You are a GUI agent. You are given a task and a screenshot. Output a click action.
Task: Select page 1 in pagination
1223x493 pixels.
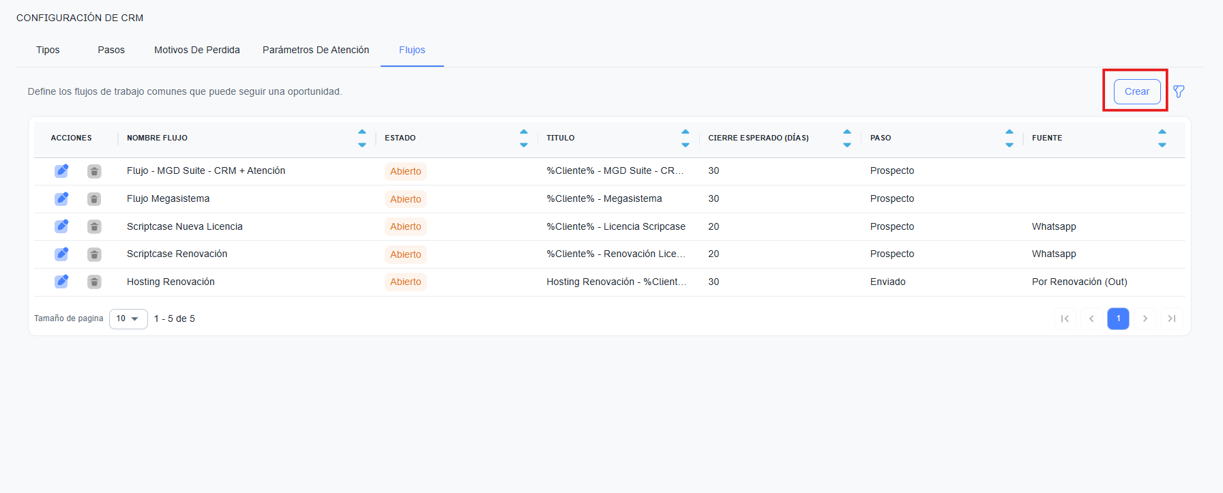pyautogui.click(x=1118, y=318)
